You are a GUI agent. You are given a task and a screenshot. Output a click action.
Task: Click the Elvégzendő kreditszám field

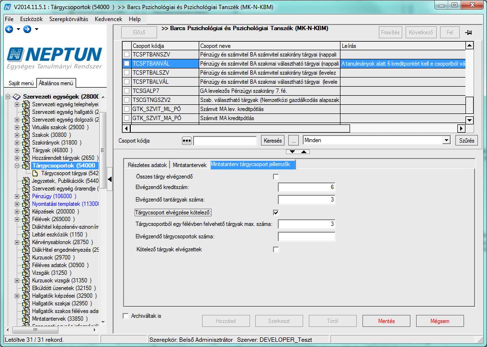point(306,187)
